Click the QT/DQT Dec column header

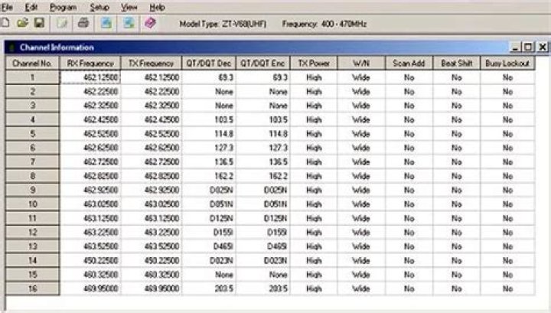[209, 64]
